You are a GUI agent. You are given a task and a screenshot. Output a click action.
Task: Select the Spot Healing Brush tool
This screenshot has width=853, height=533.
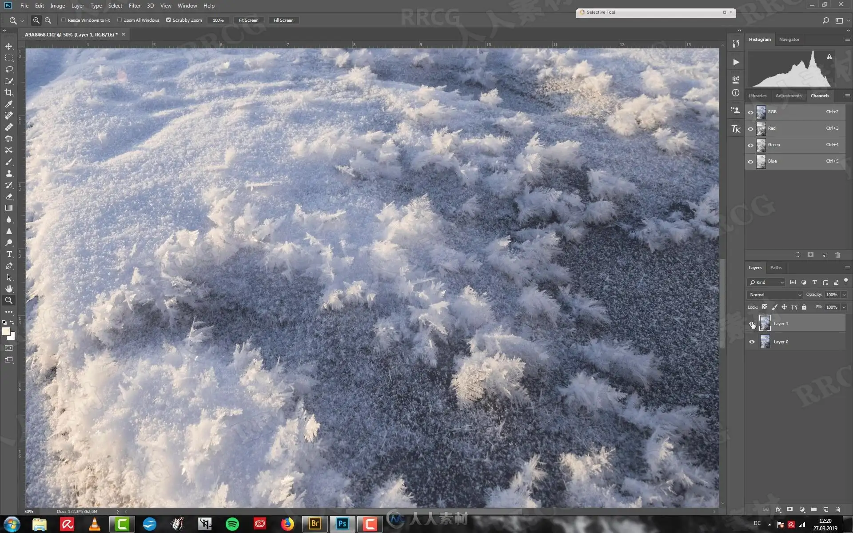pos(9,115)
